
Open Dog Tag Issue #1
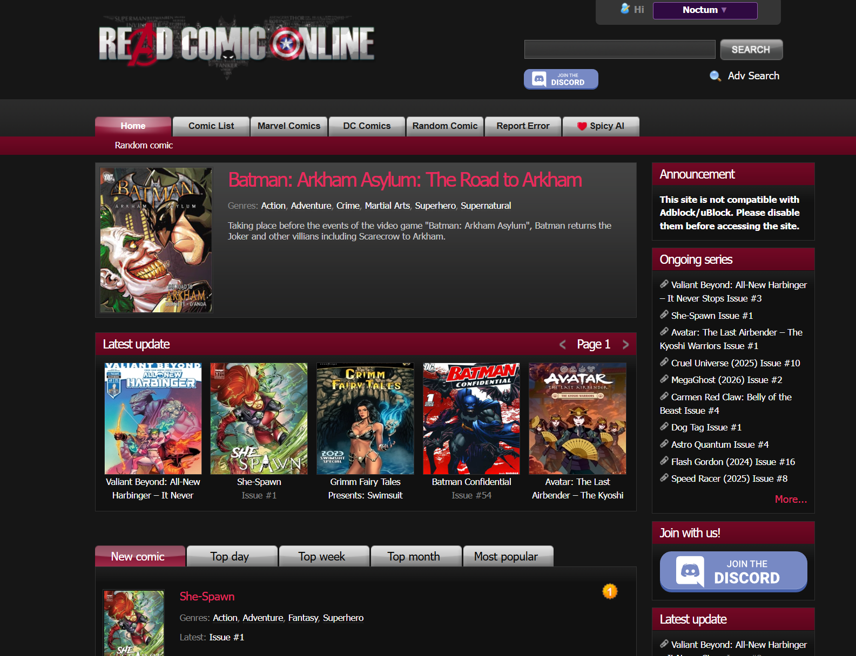(706, 427)
